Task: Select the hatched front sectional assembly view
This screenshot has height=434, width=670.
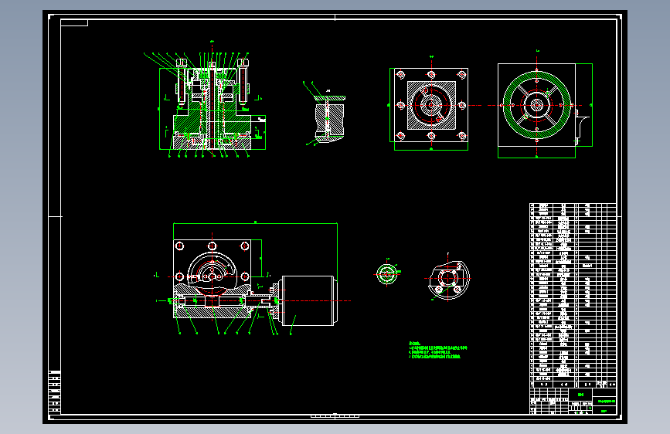Action: (x=213, y=105)
